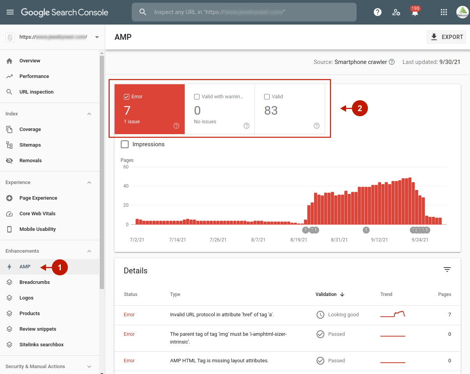Navigate to Core Web Vitals
Viewport: 470px width, 374px height.
pos(38,213)
